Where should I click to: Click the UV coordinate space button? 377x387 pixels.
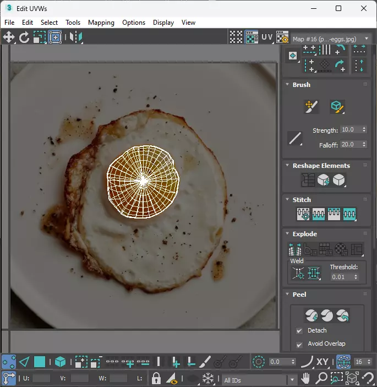[x=267, y=37]
